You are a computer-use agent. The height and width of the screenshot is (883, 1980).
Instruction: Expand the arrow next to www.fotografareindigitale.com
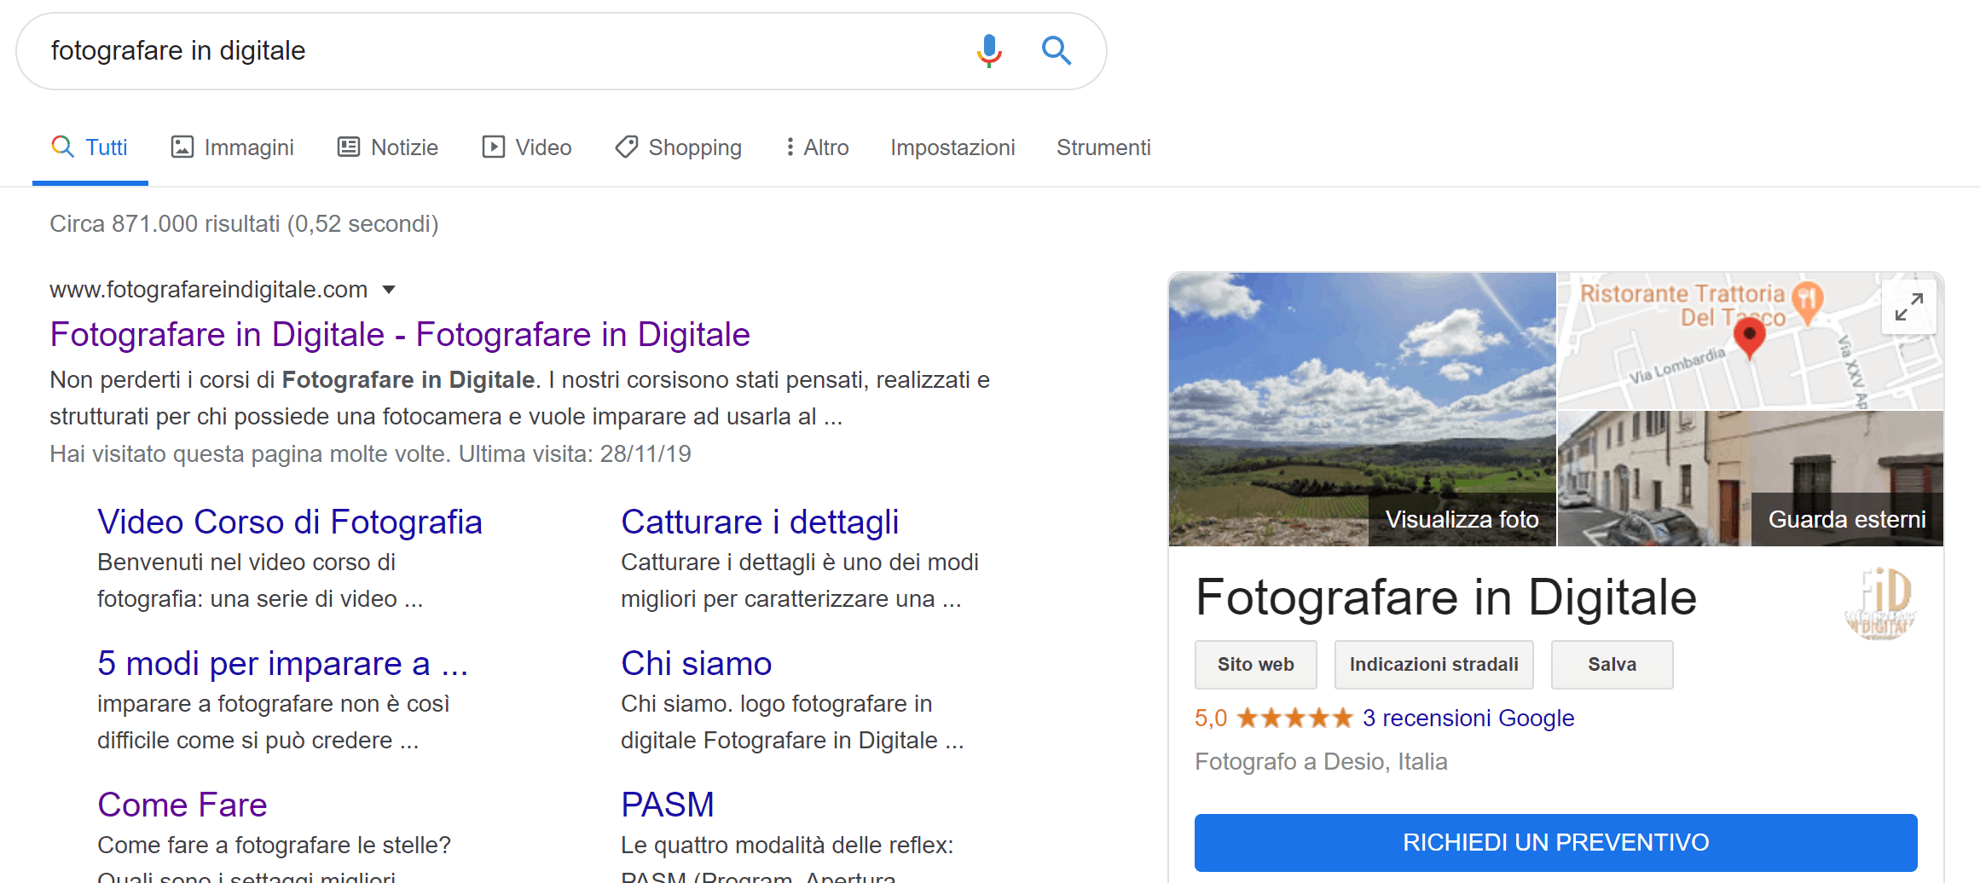click(389, 290)
